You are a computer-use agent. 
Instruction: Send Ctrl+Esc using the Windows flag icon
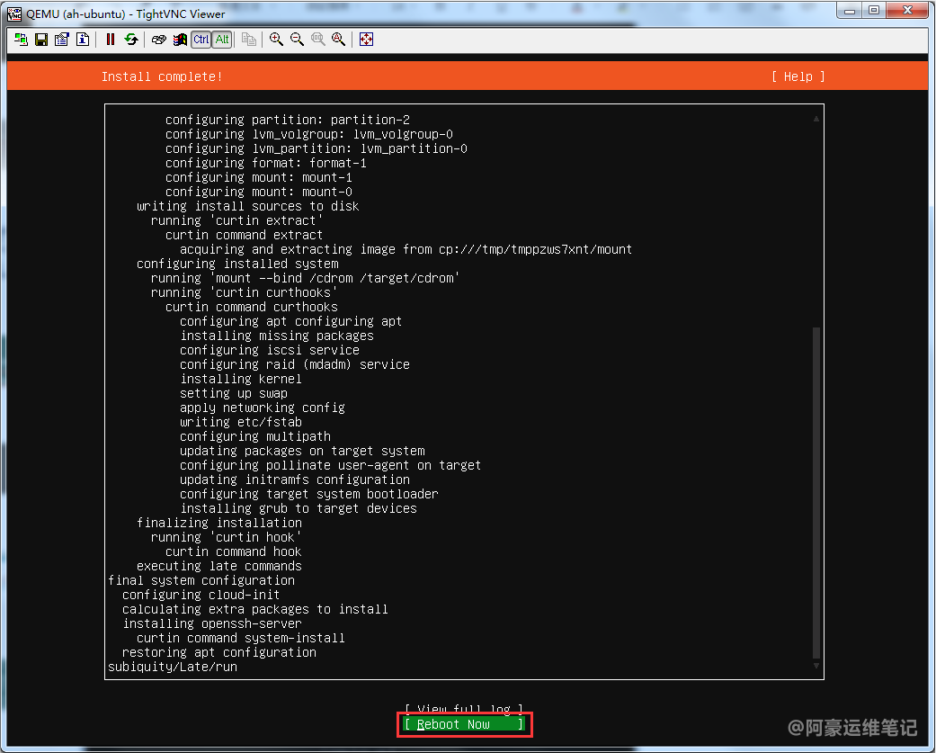[180, 40]
